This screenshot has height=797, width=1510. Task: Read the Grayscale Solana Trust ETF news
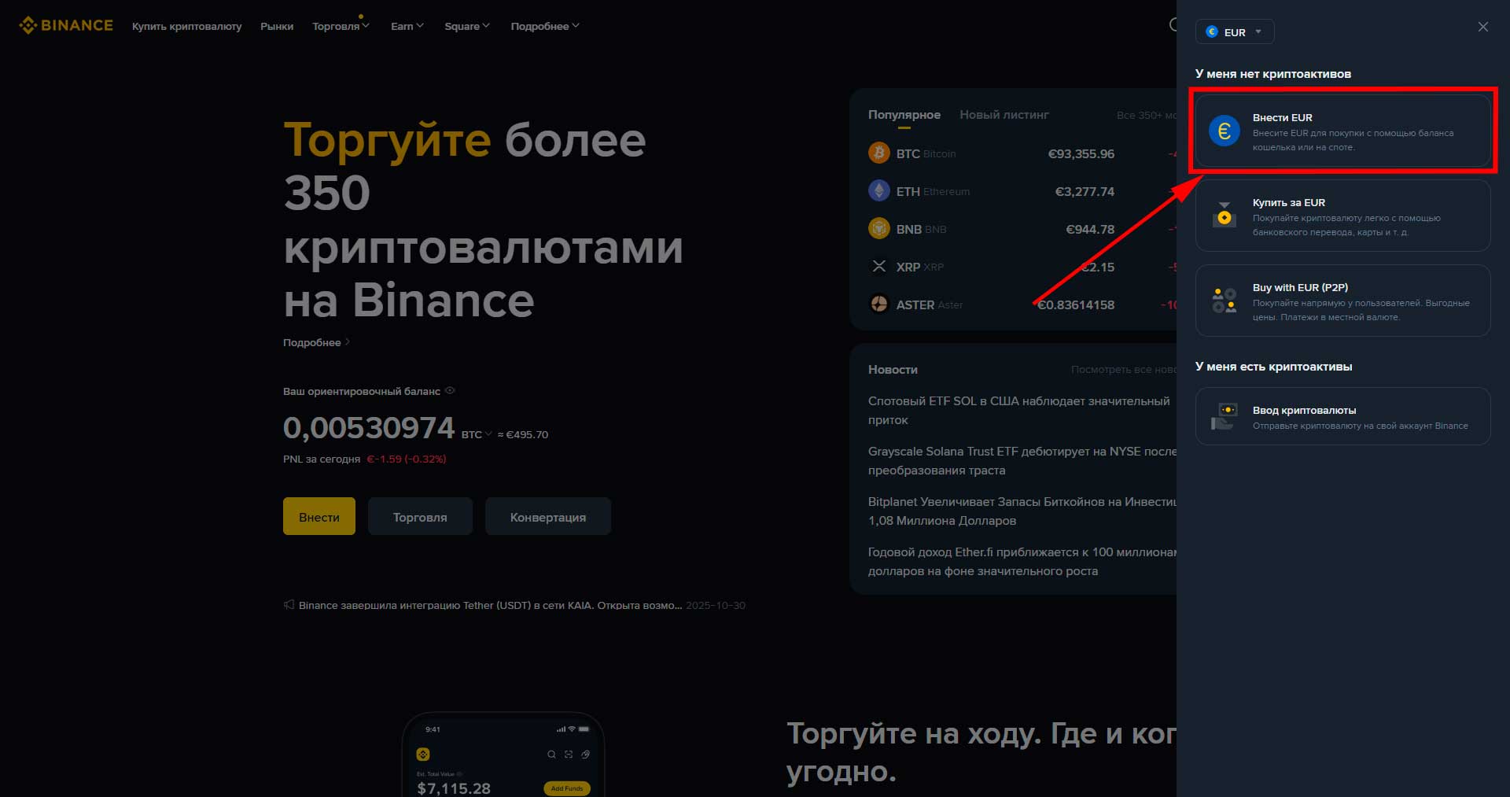pyautogui.click(x=1022, y=461)
